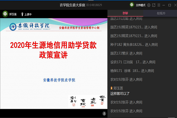
Task: Click the host avatar beside 主持模式
Action: [x=132, y=5]
